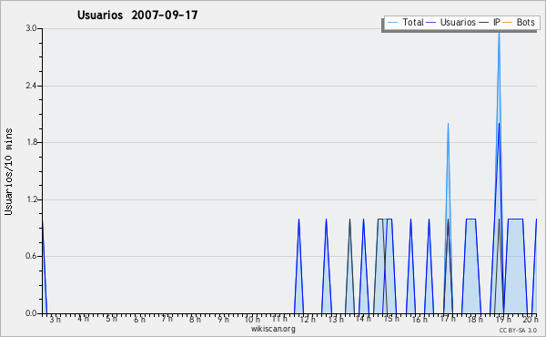Click the '14 h' x-axis label
Image resolution: width=546 pixels, height=337 pixels.
coord(363,319)
